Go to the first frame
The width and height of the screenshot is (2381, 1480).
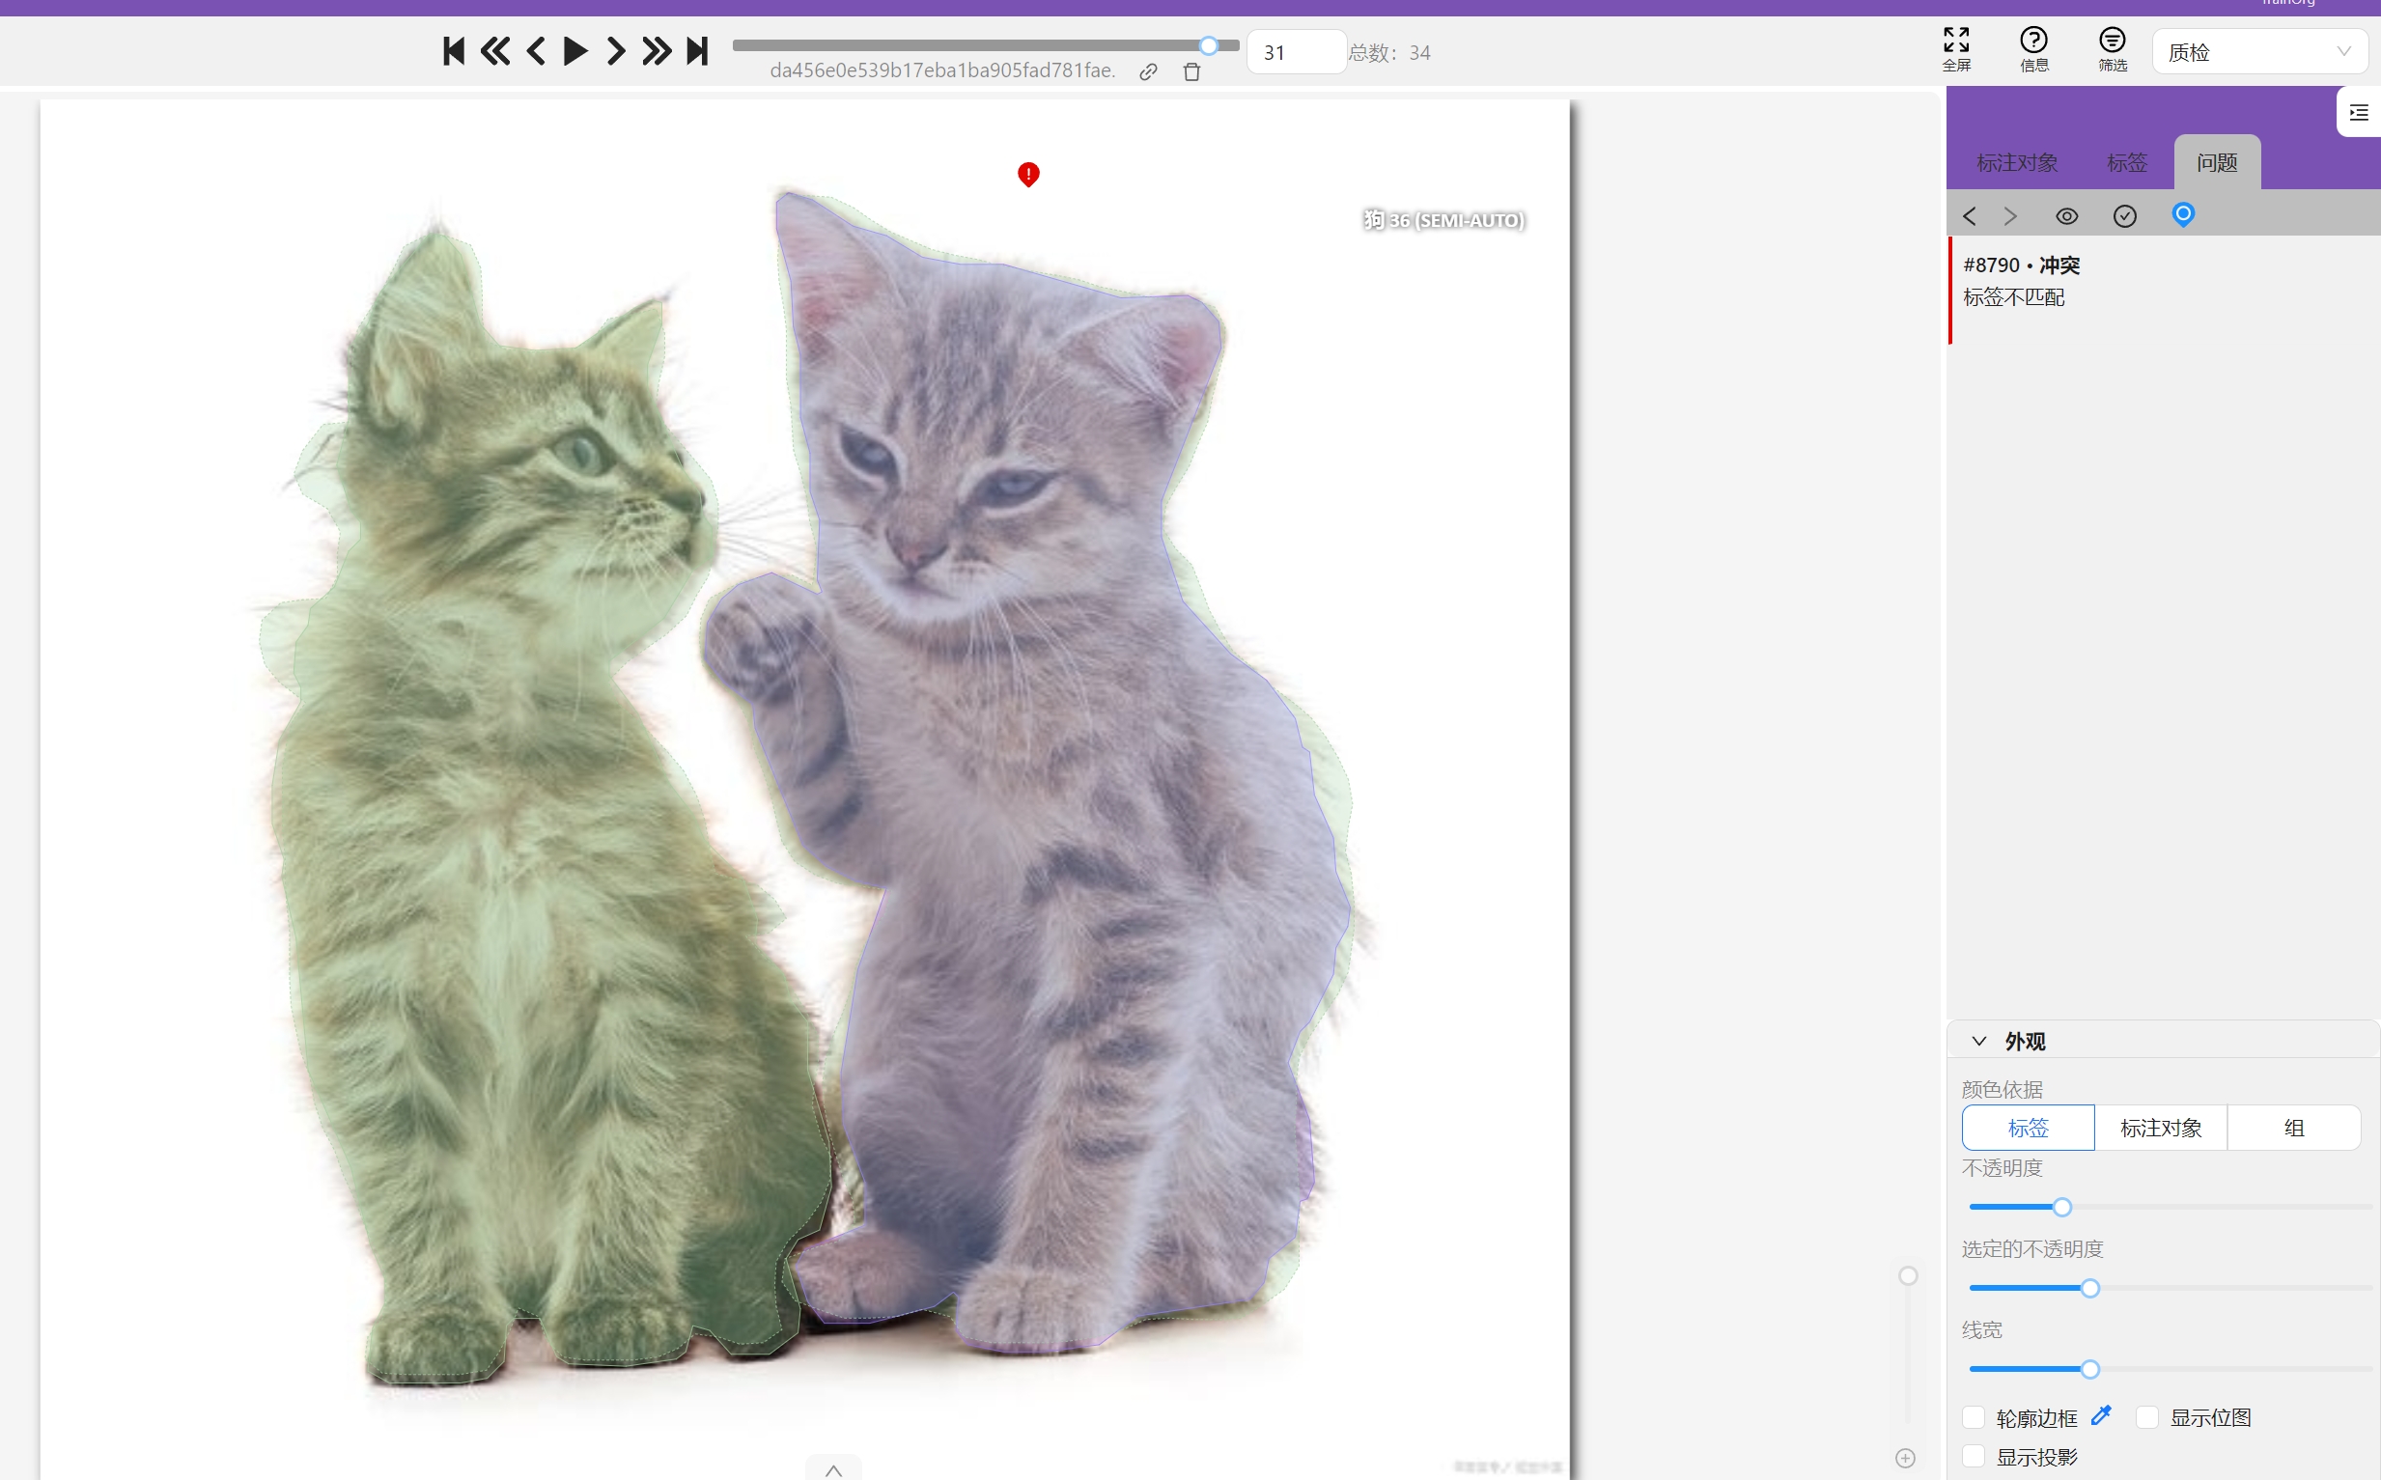[x=453, y=51]
